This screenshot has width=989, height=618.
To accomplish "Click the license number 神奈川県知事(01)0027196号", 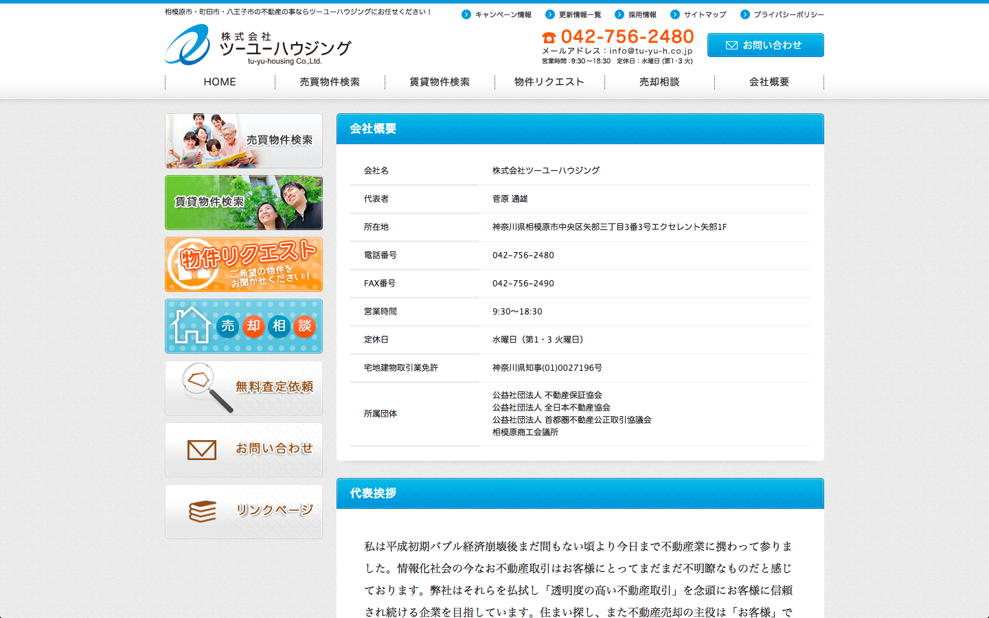I will pyautogui.click(x=547, y=367).
